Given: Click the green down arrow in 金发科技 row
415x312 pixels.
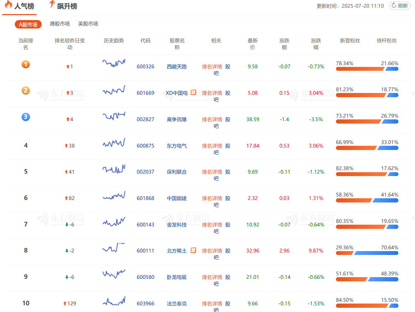Looking at the screenshot, I should (67, 225).
